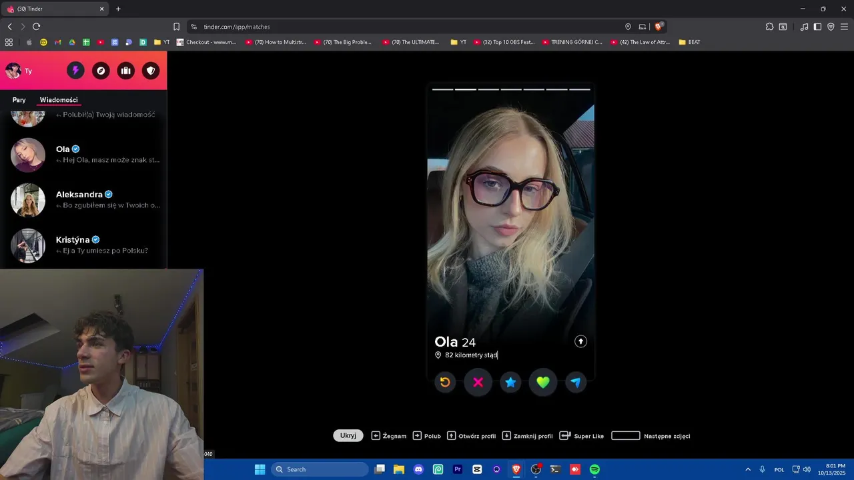The height and width of the screenshot is (480, 854).
Task: Click the Zamknij profil shortcut
Action: [527, 436]
